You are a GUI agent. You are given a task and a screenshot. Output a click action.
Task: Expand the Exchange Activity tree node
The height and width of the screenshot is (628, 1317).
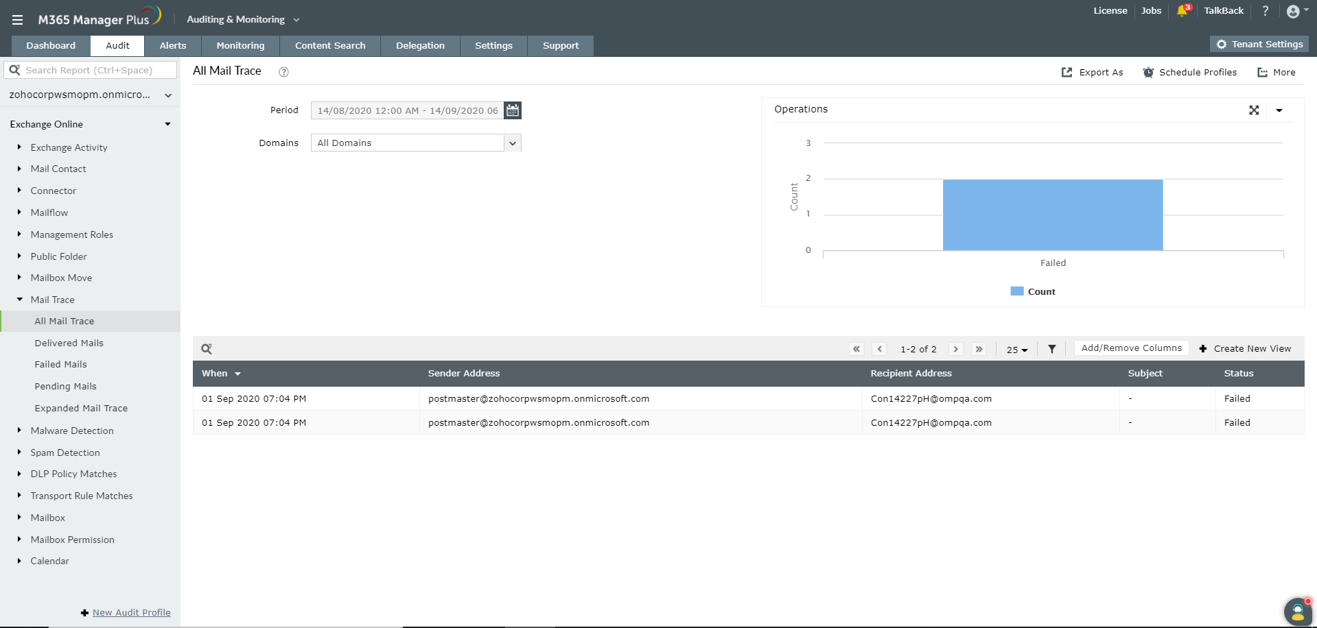[x=19, y=147]
